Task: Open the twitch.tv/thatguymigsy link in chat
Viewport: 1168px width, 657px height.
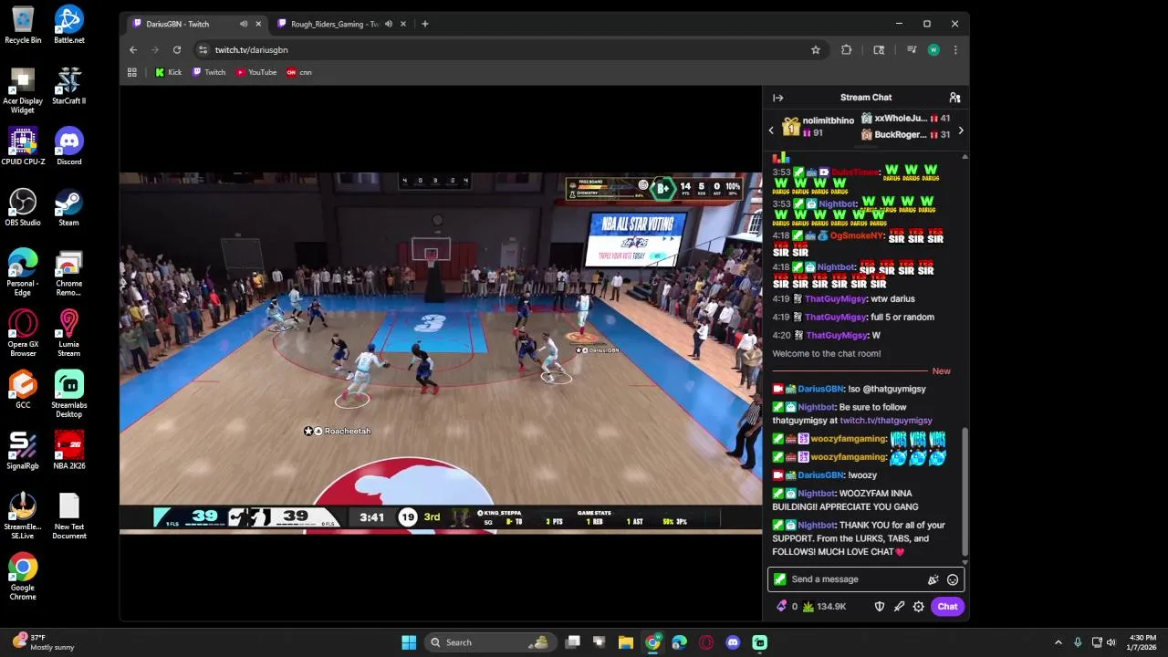Action: point(886,421)
